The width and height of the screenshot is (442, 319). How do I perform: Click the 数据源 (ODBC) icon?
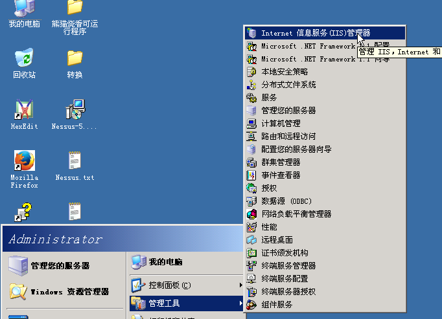tap(251, 201)
